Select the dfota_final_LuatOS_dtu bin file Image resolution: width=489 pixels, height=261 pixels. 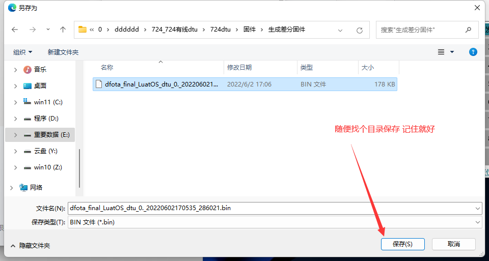coord(245,84)
